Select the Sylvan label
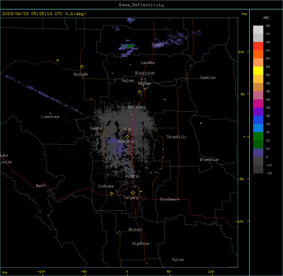 [x=128, y=80]
